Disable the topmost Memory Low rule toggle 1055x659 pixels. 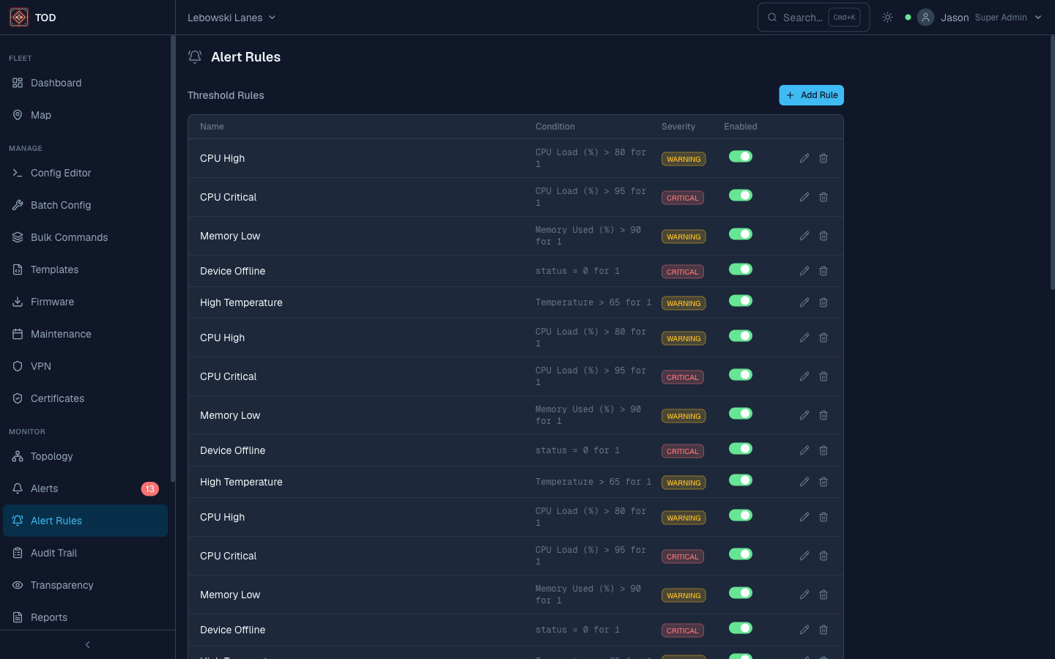[740, 234]
